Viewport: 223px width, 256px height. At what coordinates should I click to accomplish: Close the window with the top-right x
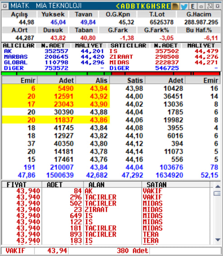[x=218, y=6]
